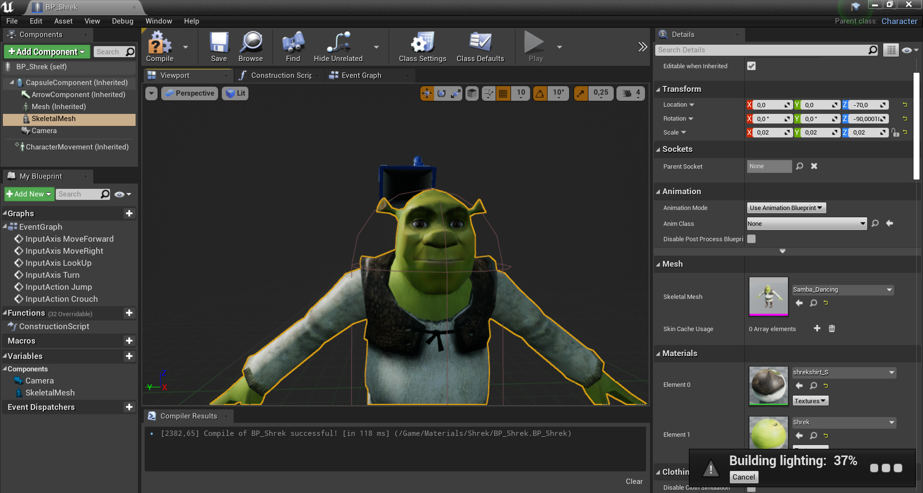
Task: Collapse CapsuleComponent tree node
Action: click(x=12, y=83)
